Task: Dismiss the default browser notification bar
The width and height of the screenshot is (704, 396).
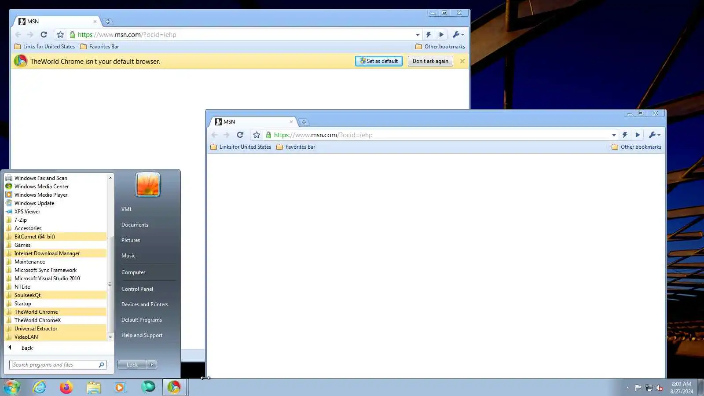Action: 462,61
